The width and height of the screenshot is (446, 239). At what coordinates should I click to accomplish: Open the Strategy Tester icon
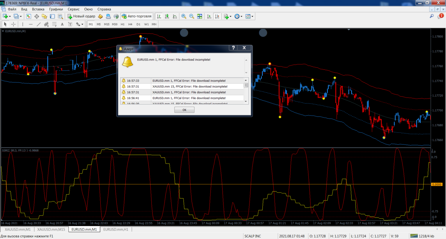point(61,16)
